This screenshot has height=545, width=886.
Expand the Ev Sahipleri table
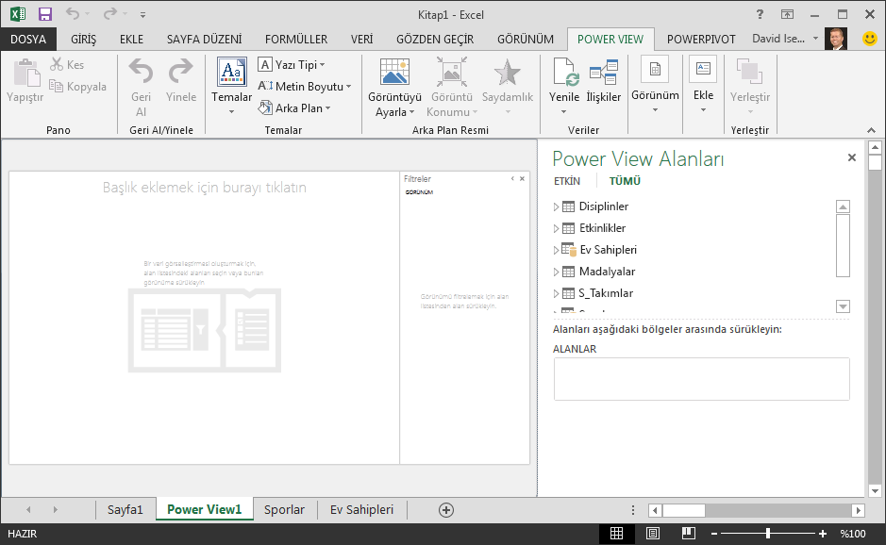tap(556, 250)
